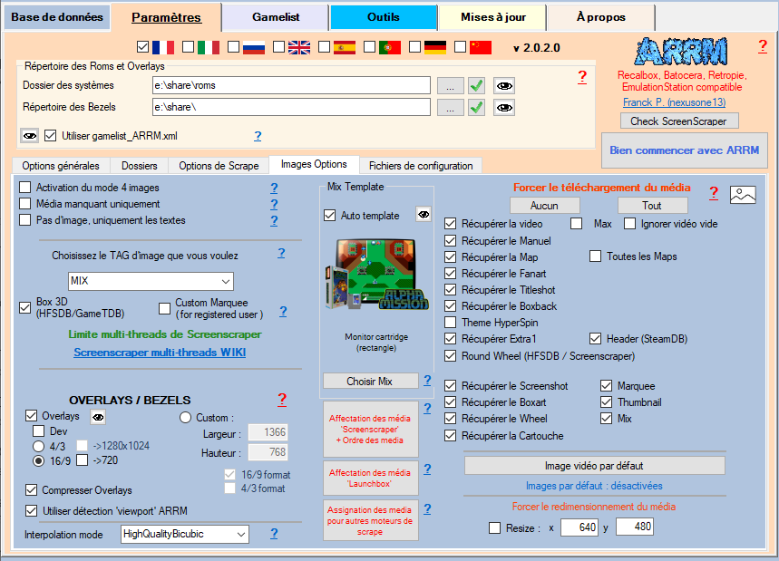Open the MIX image tag dropdown
Viewport: 779px width, 561px height.
(x=151, y=281)
